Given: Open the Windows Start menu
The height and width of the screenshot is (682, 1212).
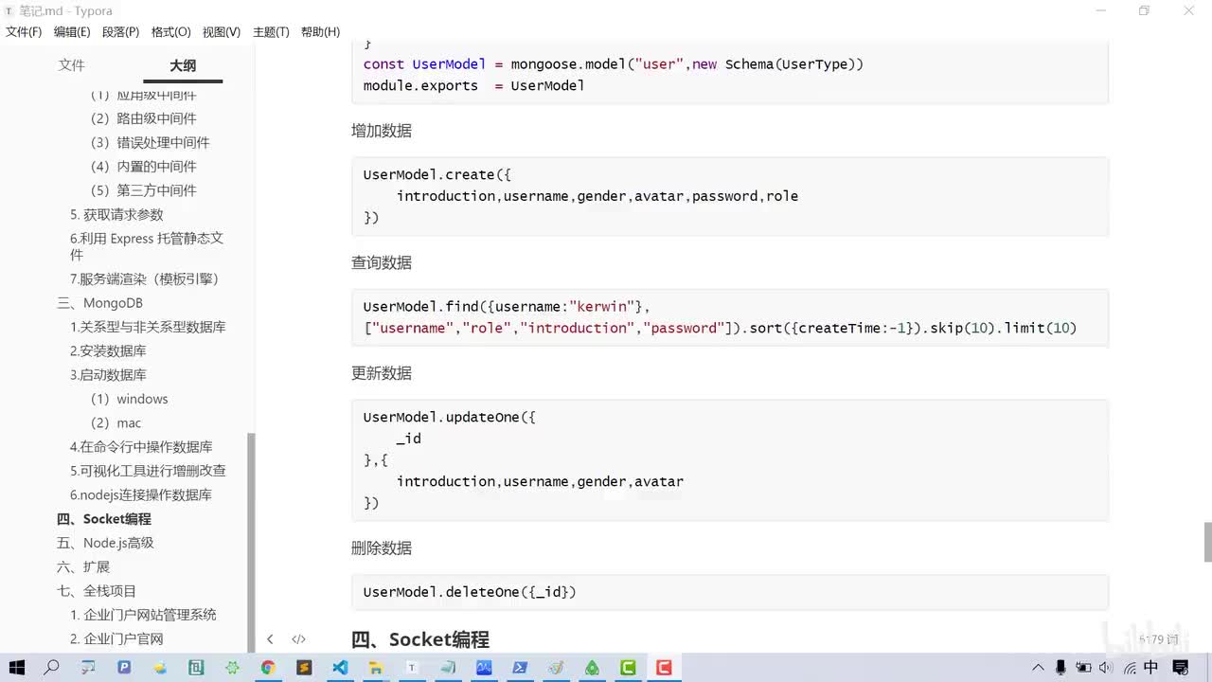Looking at the screenshot, I should 16,668.
